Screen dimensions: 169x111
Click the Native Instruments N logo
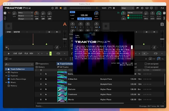[x=162, y=8]
